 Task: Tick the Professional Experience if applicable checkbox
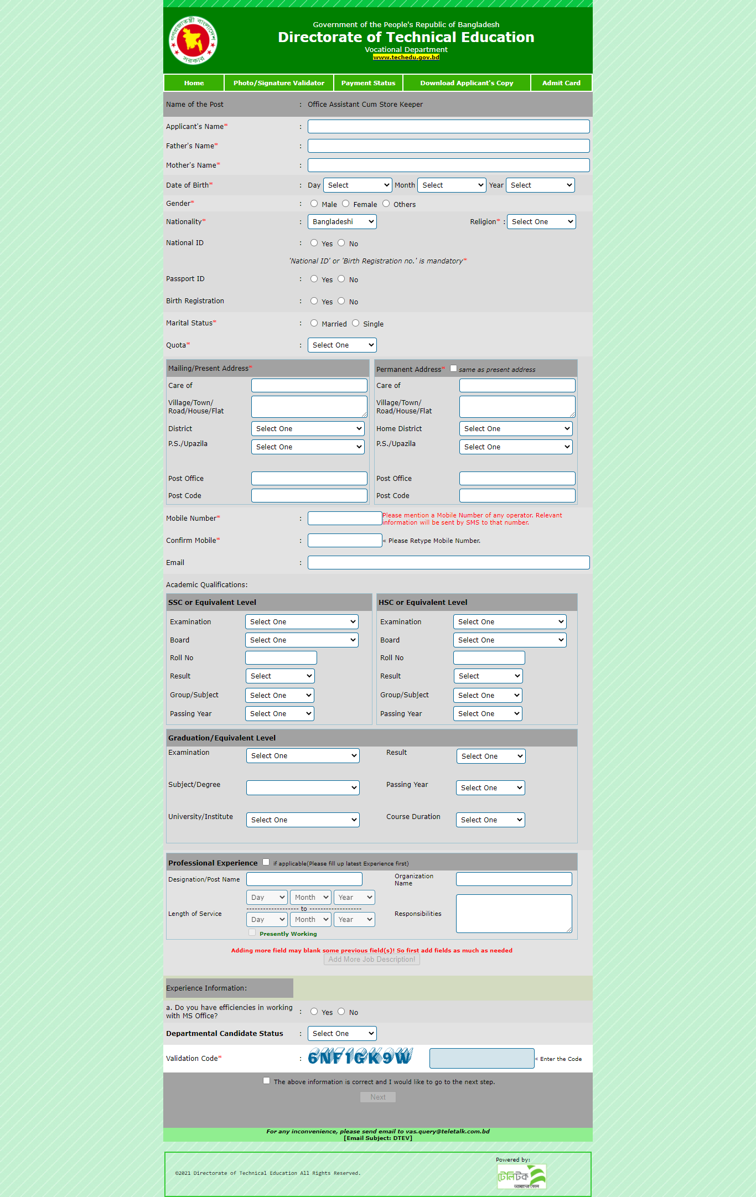[x=266, y=862]
